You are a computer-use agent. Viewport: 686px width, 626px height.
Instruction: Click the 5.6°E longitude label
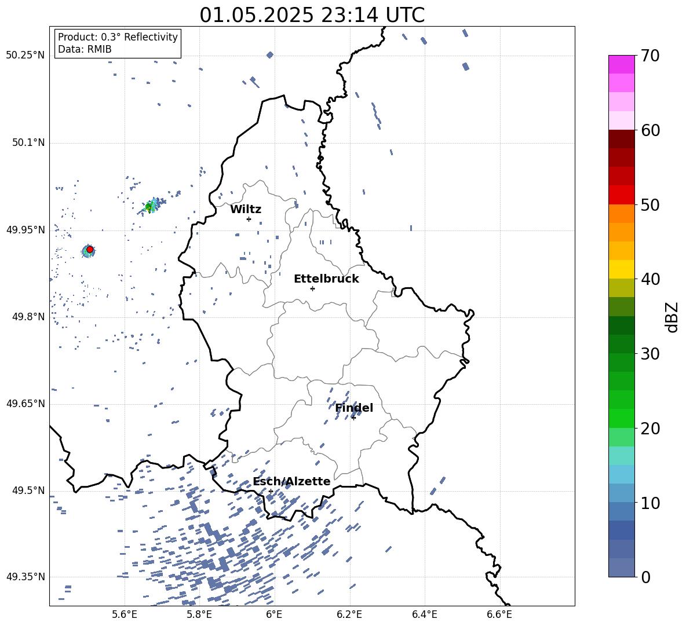(125, 614)
